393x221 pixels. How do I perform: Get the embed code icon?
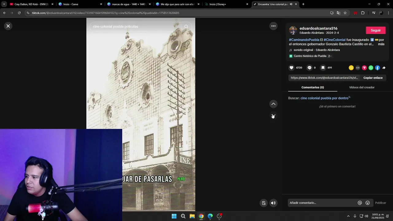click(358, 68)
